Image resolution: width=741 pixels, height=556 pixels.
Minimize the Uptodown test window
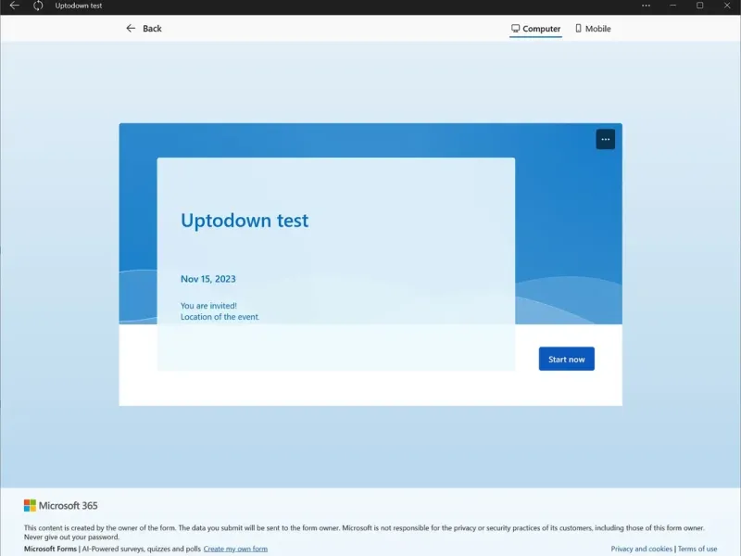pos(673,6)
